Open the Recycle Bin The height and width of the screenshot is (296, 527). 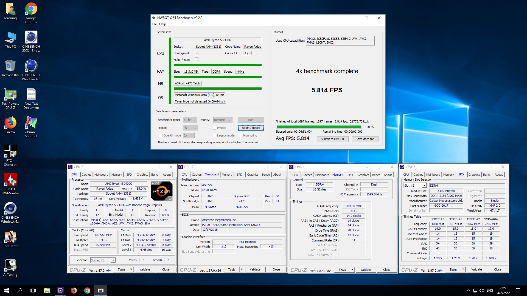coord(10,69)
